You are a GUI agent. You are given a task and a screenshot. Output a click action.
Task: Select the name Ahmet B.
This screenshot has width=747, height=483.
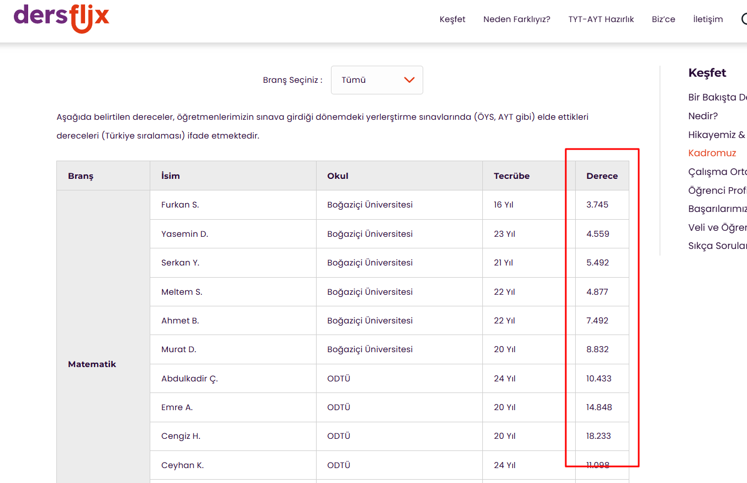[x=180, y=321]
